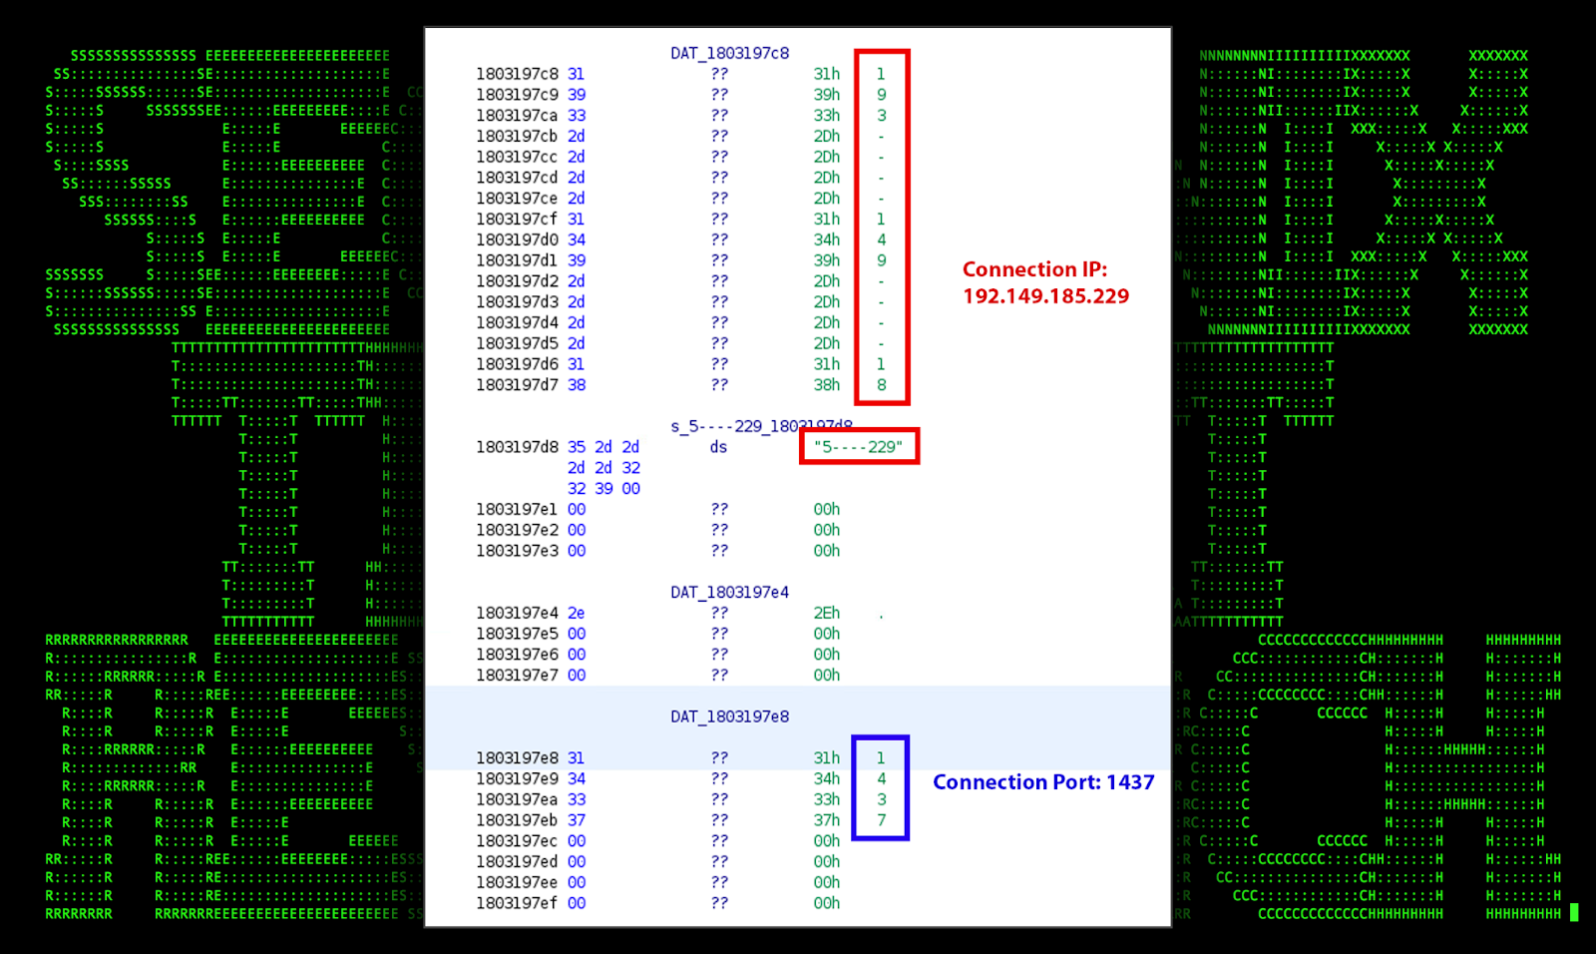Click the Connection Port: 1437 annotation

pyautogui.click(x=1043, y=782)
